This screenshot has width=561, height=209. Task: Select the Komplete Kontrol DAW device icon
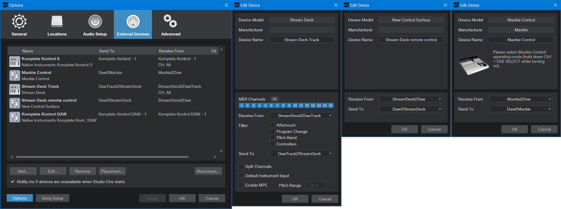(15, 117)
